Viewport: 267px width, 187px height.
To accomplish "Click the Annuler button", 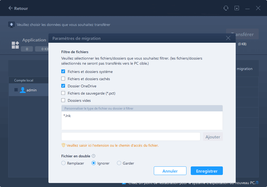I will (170, 171).
